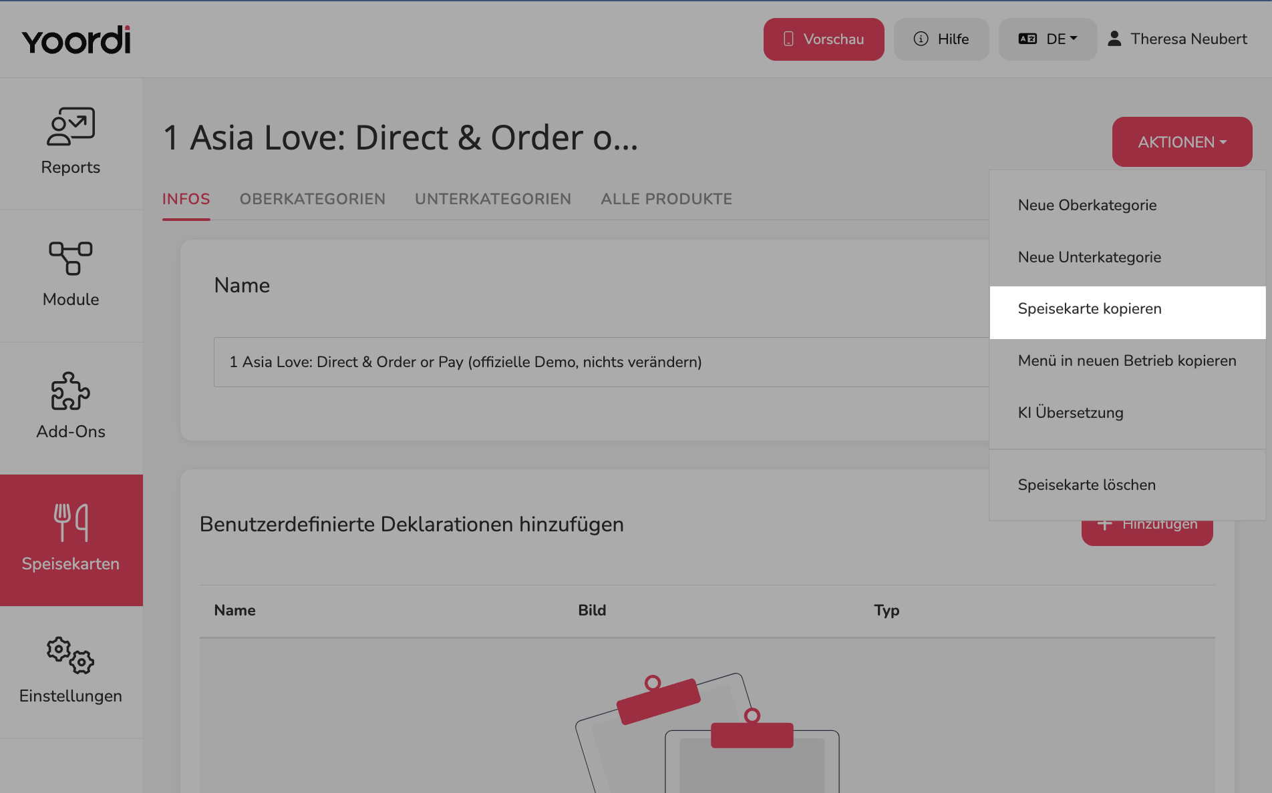Viewport: 1272px width, 793px height.
Task: Open the Add-Ons puzzle icon
Action: (x=71, y=390)
